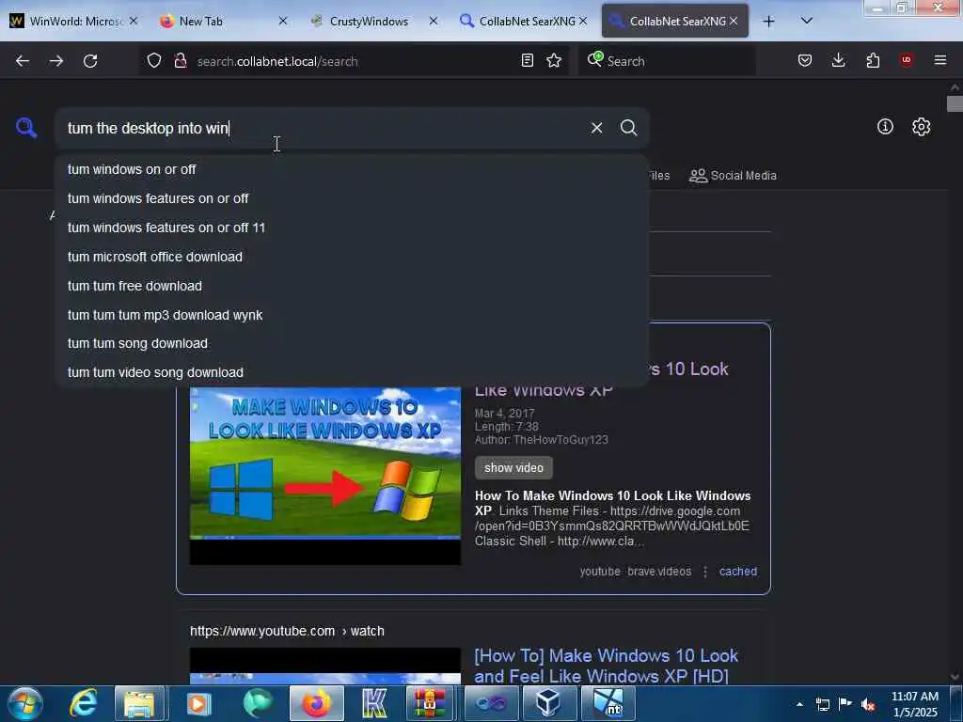Screen dimensions: 963x722
Task: Click the youtube.com › watch URL
Action: pyautogui.click(x=287, y=631)
